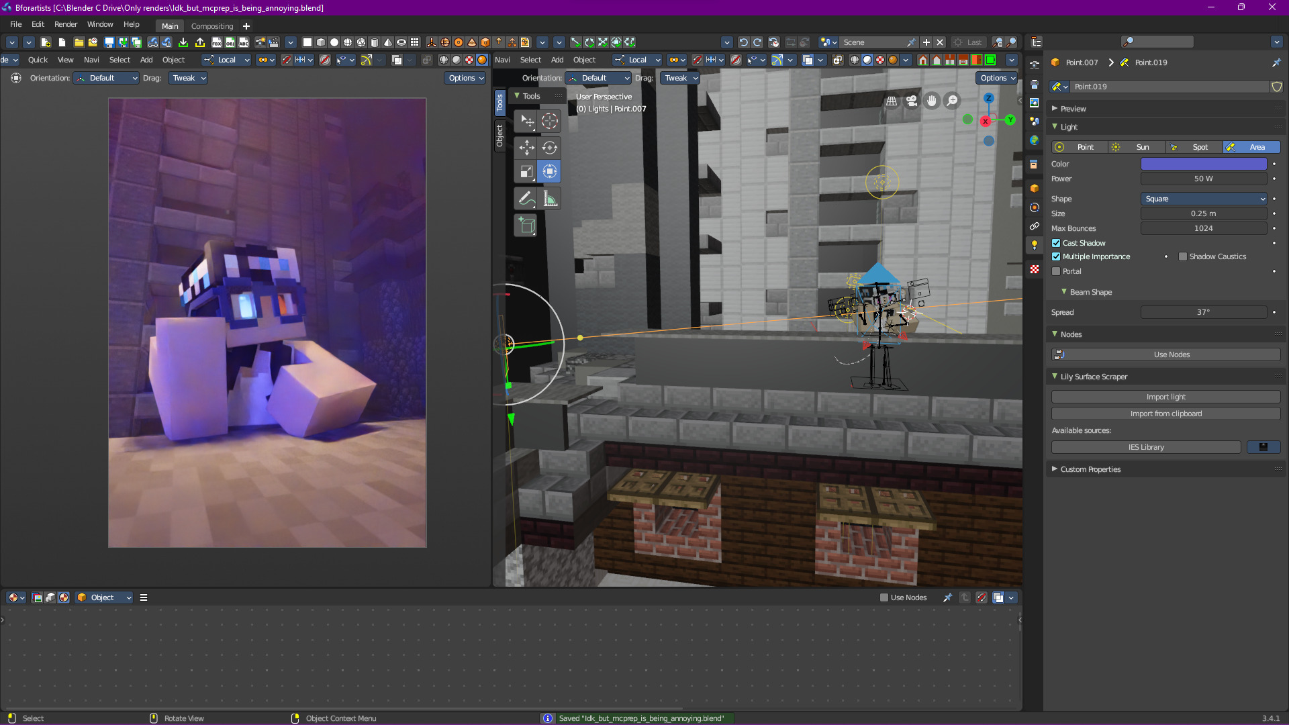1289x725 pixels.
Task: Disable the Cast Shadow checkbox
Action: pyautogui.click(x=1056, y=243)
